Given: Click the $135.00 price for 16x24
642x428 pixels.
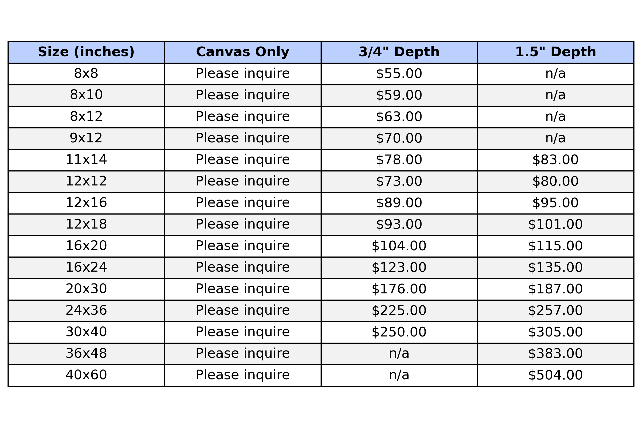Looking at the screenshot, I should click(x=556, y=268).
